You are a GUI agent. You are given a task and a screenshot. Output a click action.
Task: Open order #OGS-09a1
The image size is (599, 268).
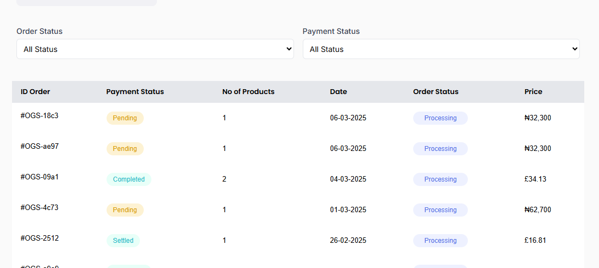[39, 177]
